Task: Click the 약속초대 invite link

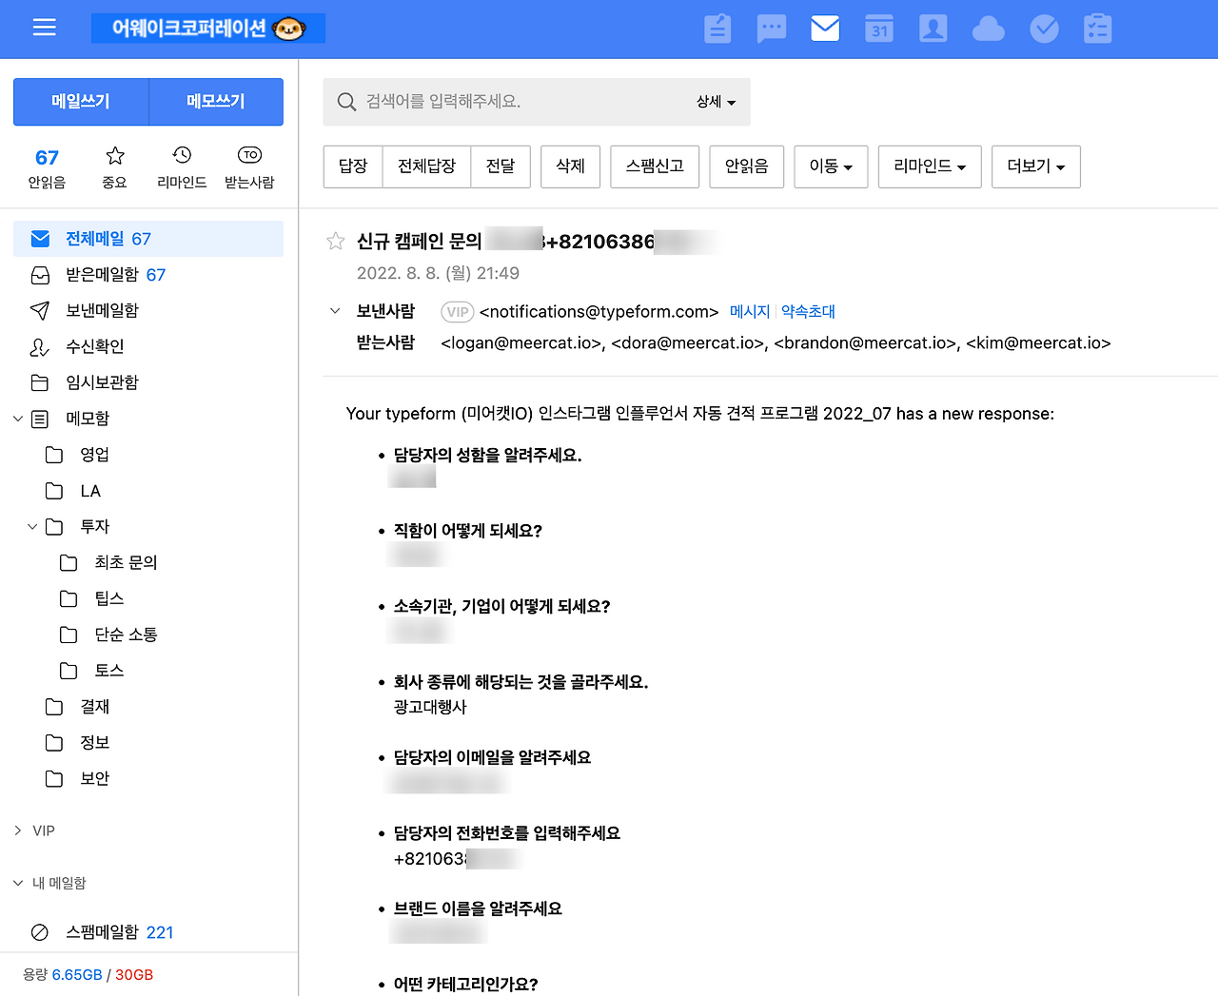Action: [808, 312]
